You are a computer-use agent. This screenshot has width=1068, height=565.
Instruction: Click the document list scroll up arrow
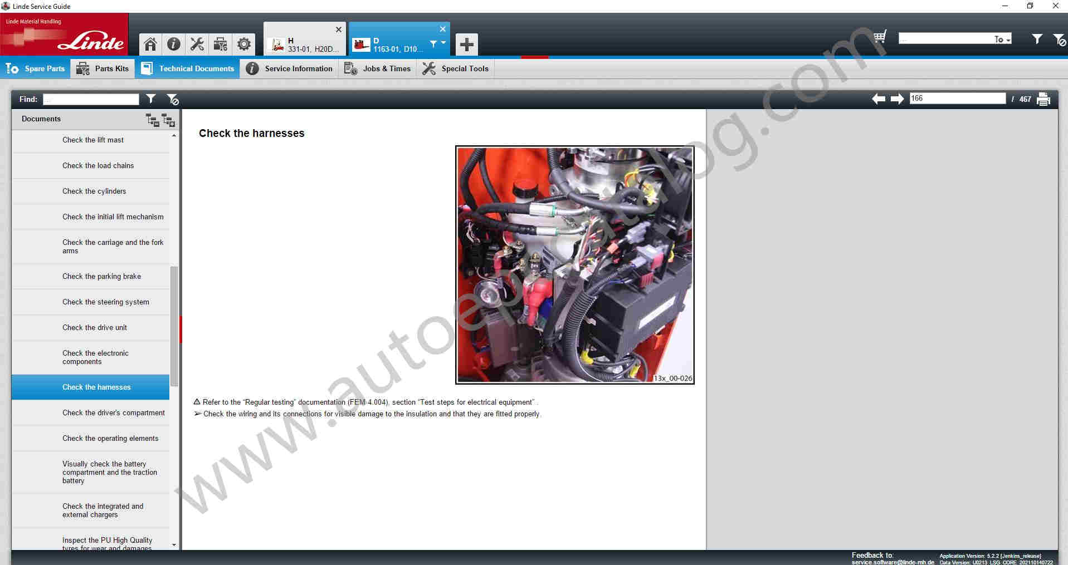click(174, 135)
